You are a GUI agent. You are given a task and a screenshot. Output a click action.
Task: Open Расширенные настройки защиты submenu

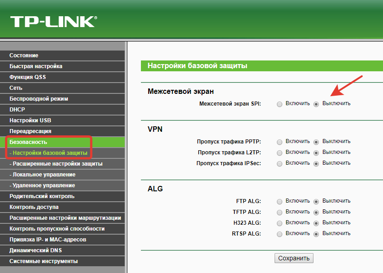56,164
